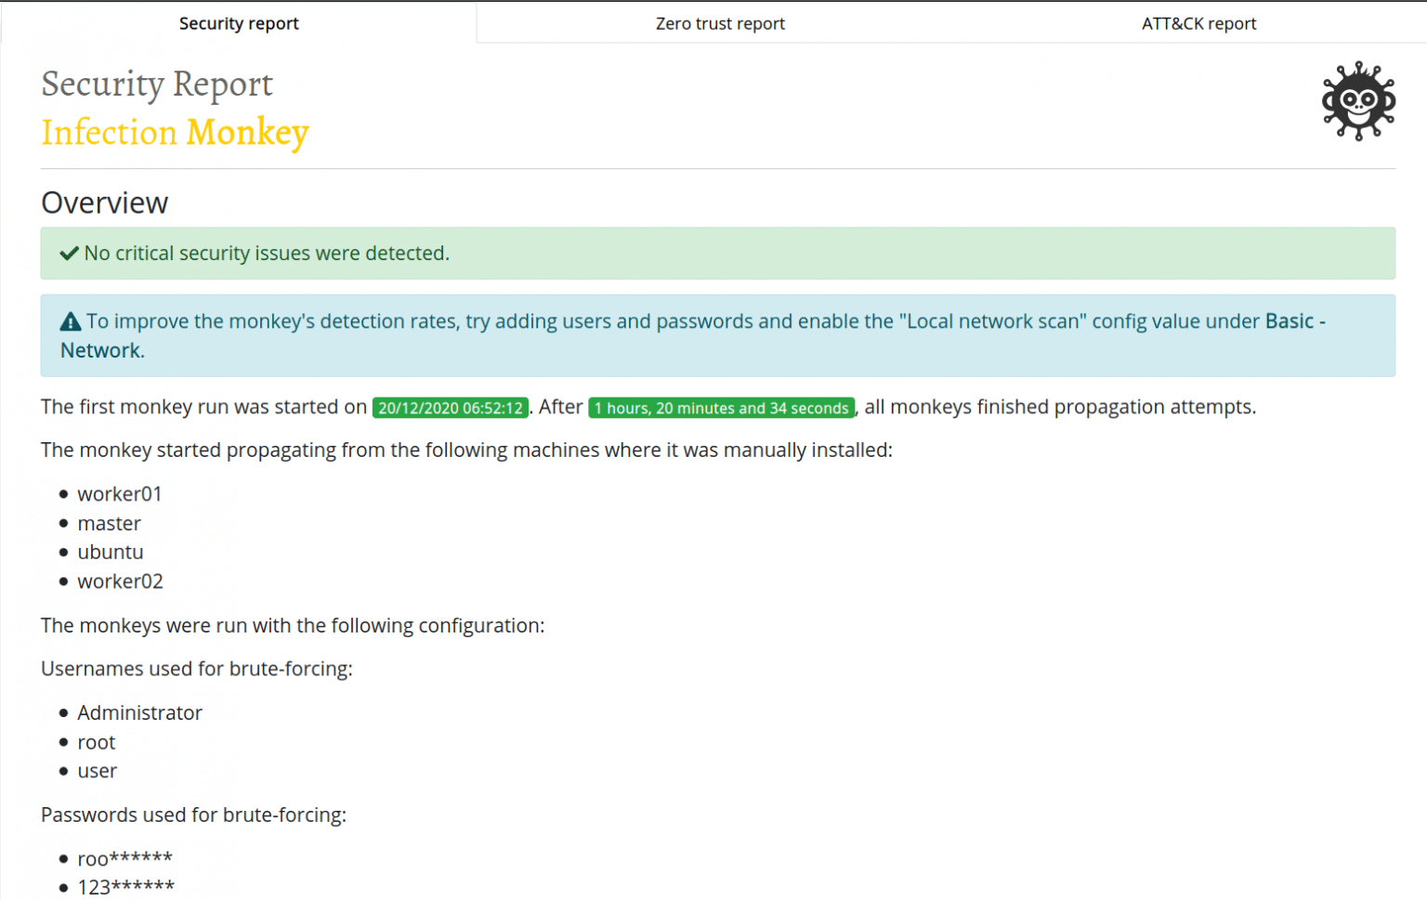
Task: Click the user brute-force username
Action: point(97,771)
